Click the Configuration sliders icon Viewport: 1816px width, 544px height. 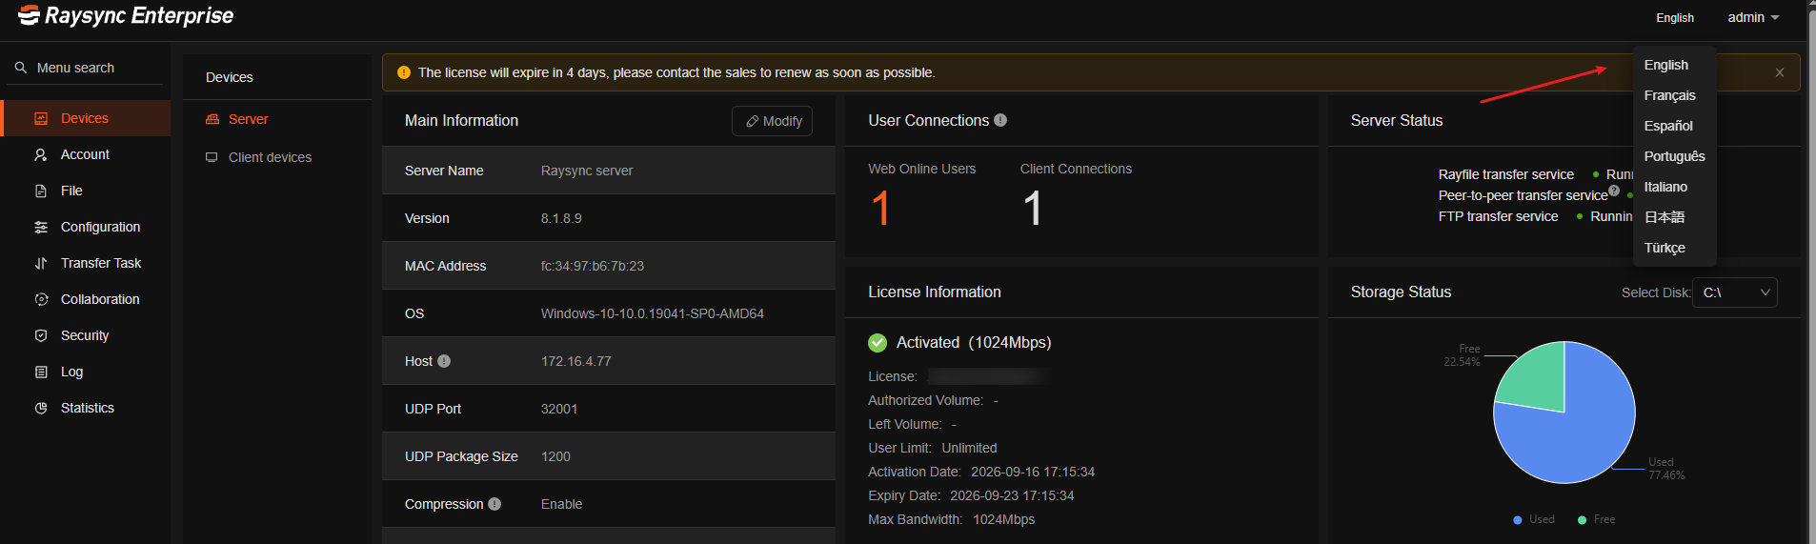41,227
